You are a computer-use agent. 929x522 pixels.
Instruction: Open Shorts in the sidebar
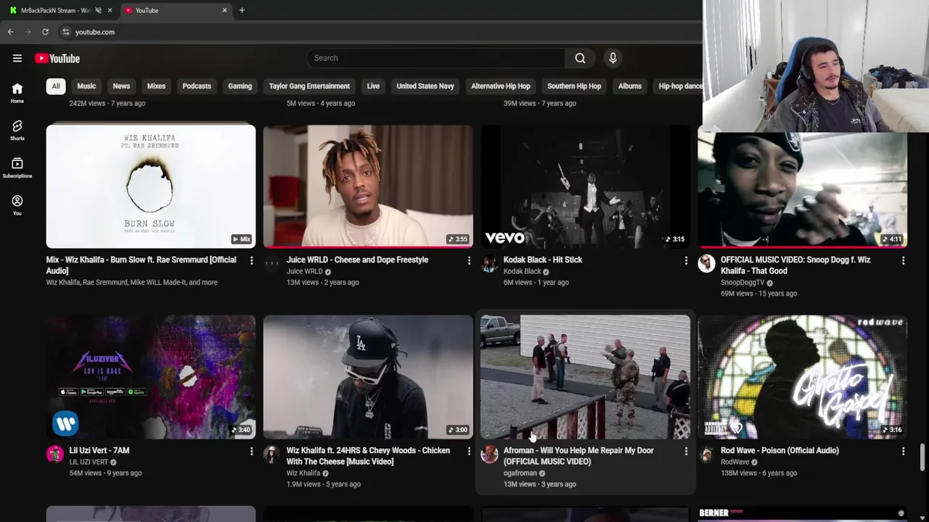17,130
